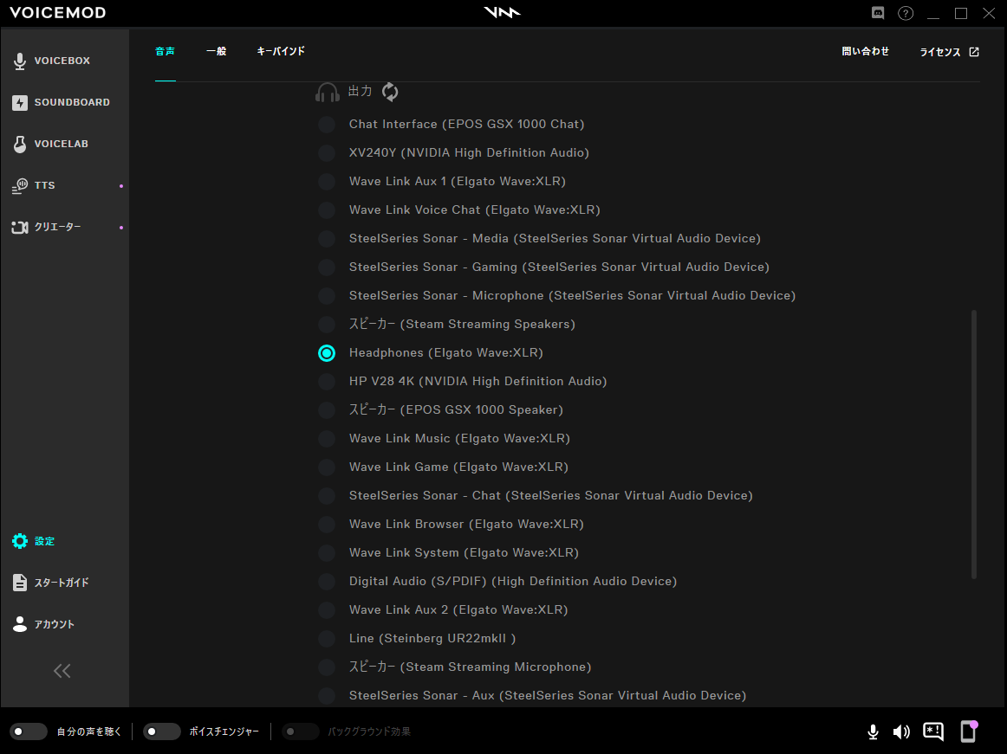
Task: Open the feedback chat icon
Action: 933,731
